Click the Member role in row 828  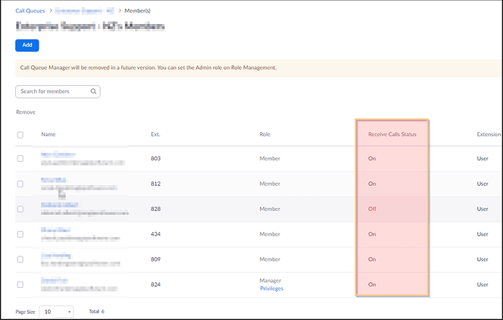click(x=270, y=209)
